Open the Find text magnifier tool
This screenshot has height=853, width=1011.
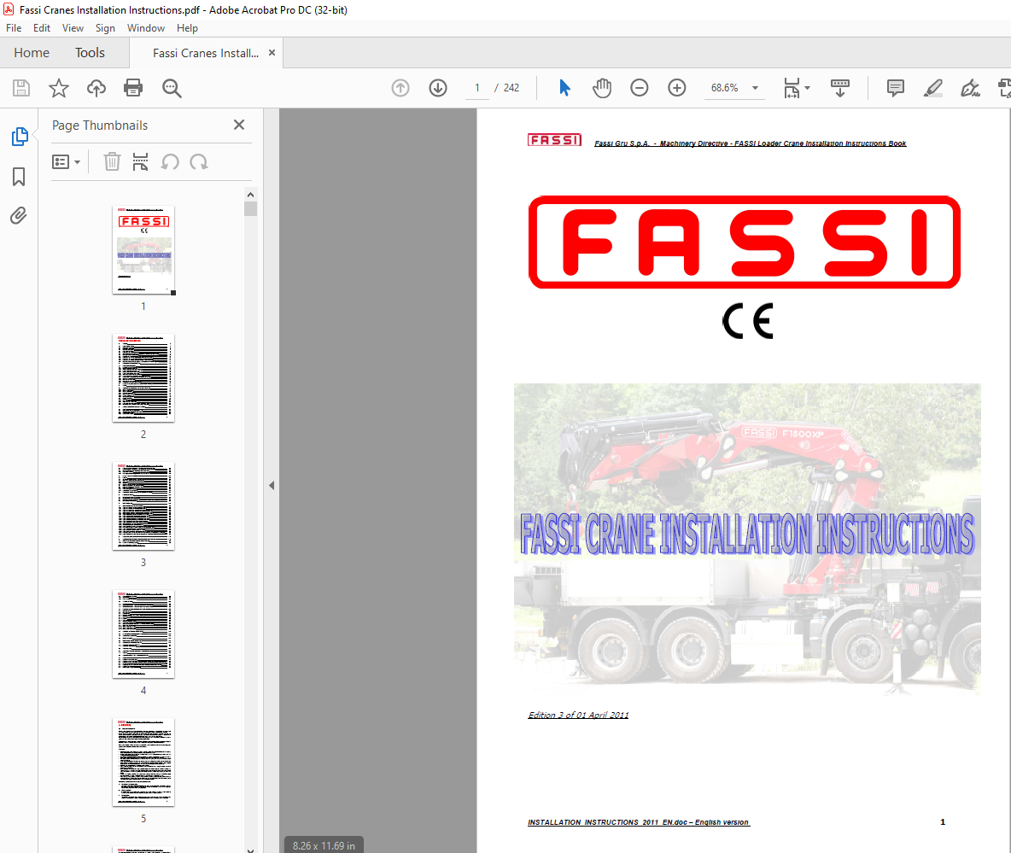(172, 88)
